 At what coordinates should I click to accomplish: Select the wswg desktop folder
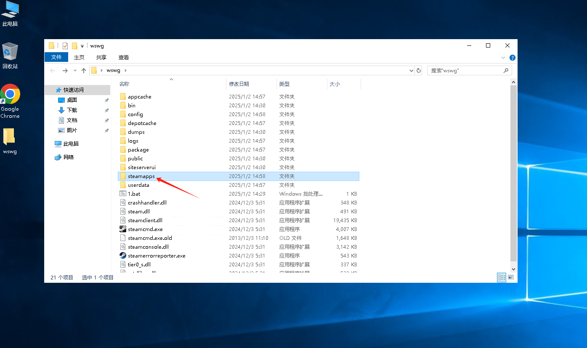[10, 141]
